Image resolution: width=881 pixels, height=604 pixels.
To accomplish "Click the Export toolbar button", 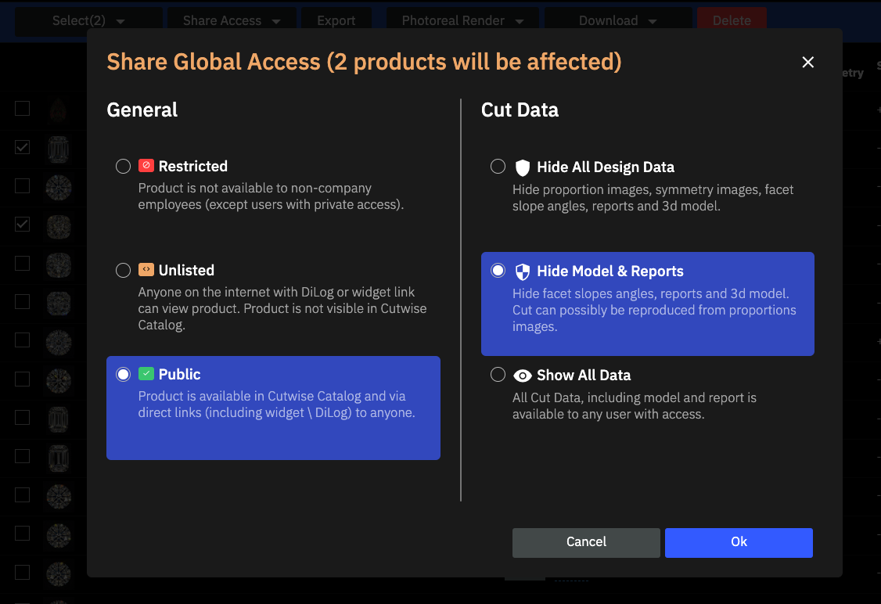I will [x=336, y=21].
